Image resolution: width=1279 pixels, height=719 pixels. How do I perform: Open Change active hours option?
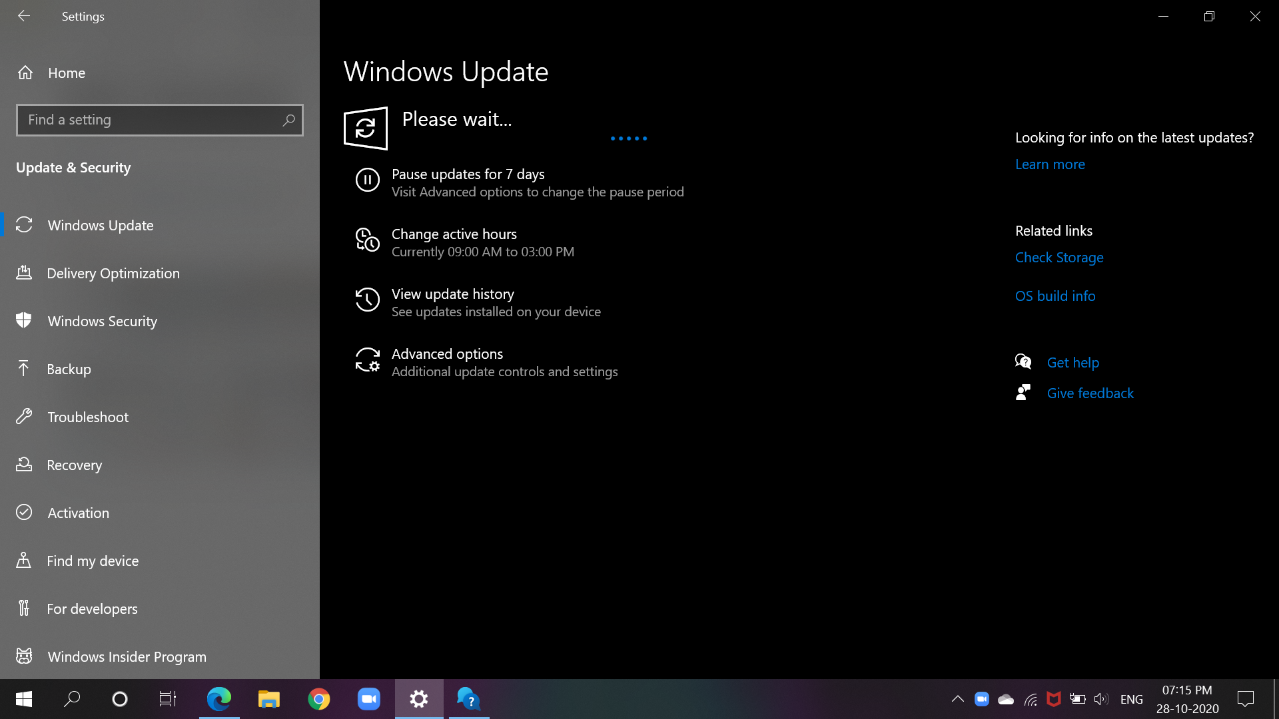(454, 234)
